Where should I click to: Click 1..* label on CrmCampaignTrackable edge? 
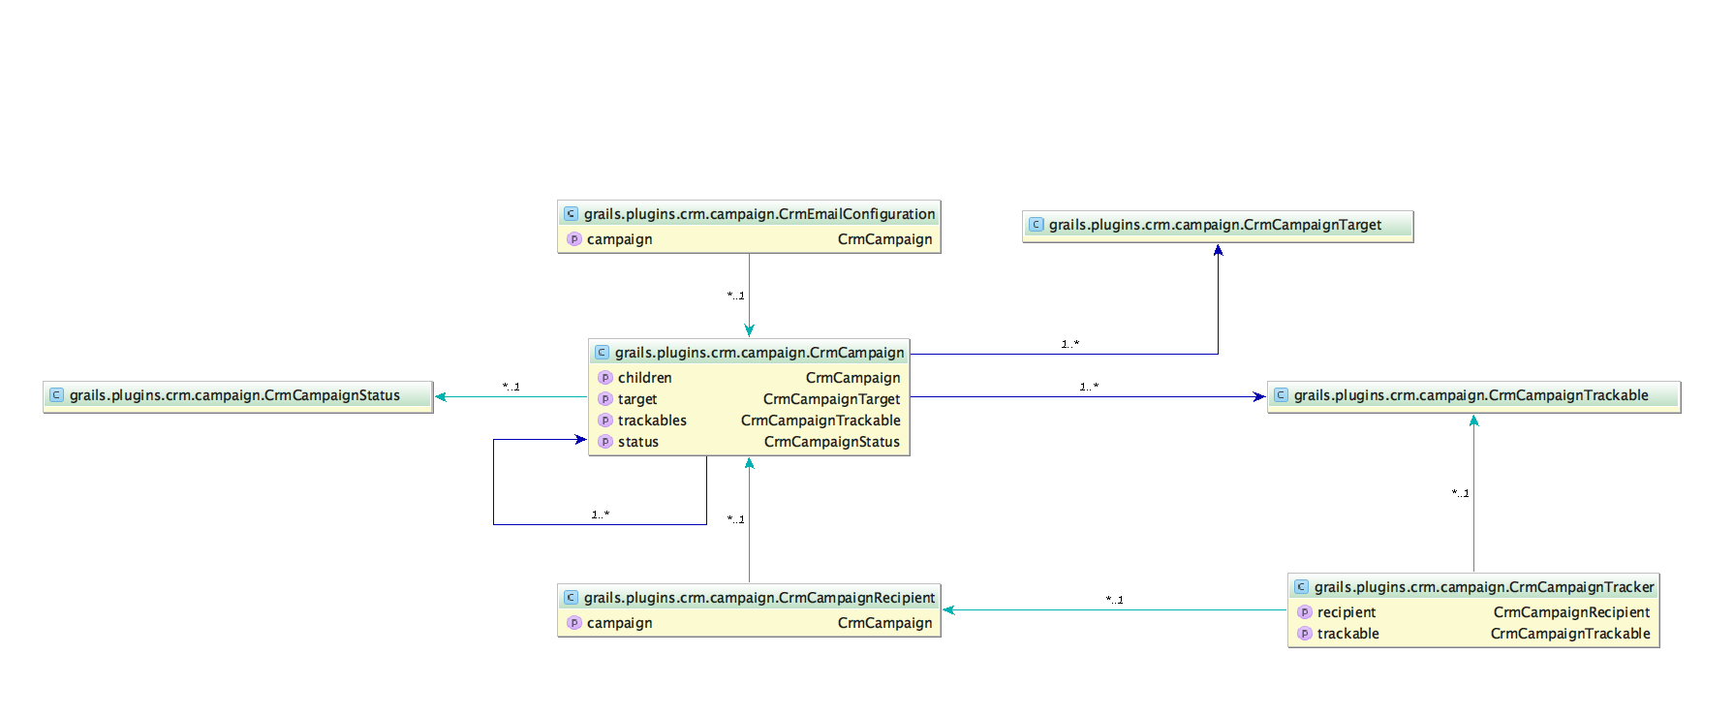tap(1090, 387)
